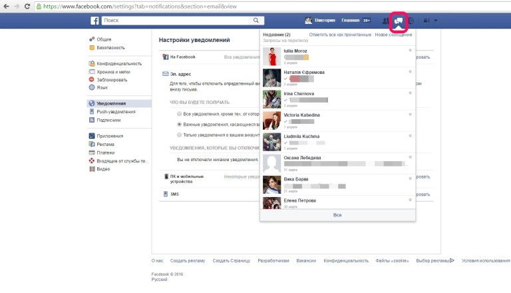Reload the page with refresh icon
This screenshot has width=511, height=293.
tap(27, 6)
